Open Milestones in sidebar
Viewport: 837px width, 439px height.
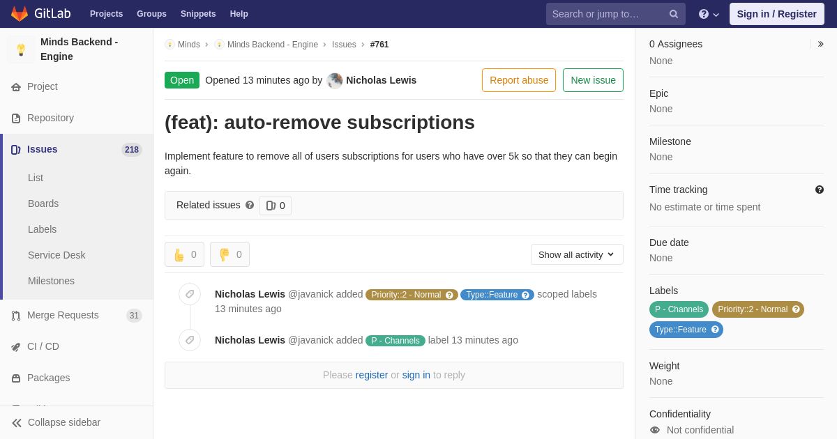pyautogui.click(x=51, y=281)
